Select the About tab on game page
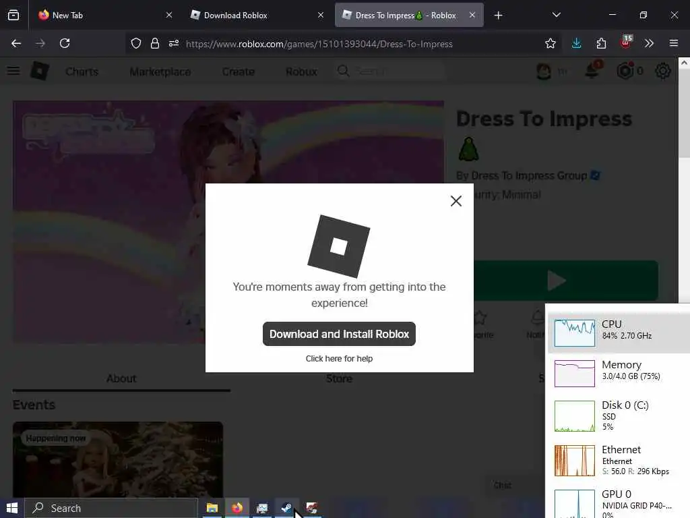This screenshot has width=690, height=518. click(x=121, y=378)
